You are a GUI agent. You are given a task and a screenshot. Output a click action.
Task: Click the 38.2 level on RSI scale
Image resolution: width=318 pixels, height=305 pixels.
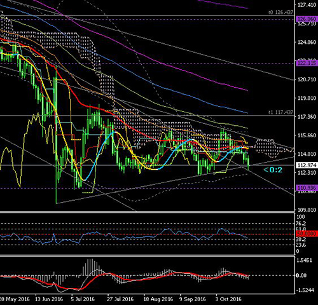tap(301, 240)
